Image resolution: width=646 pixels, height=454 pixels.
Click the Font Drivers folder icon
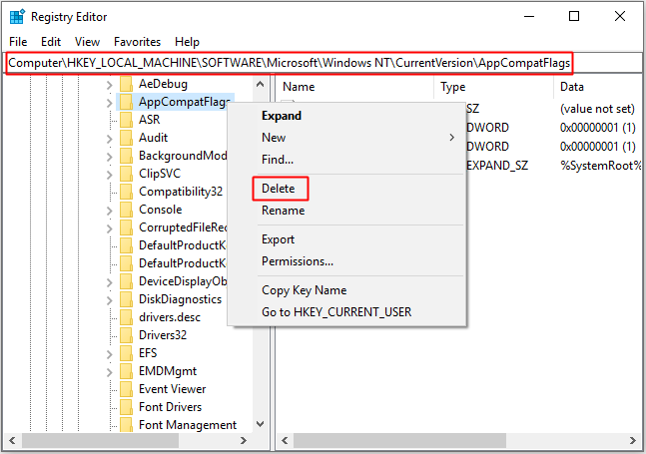126,407
